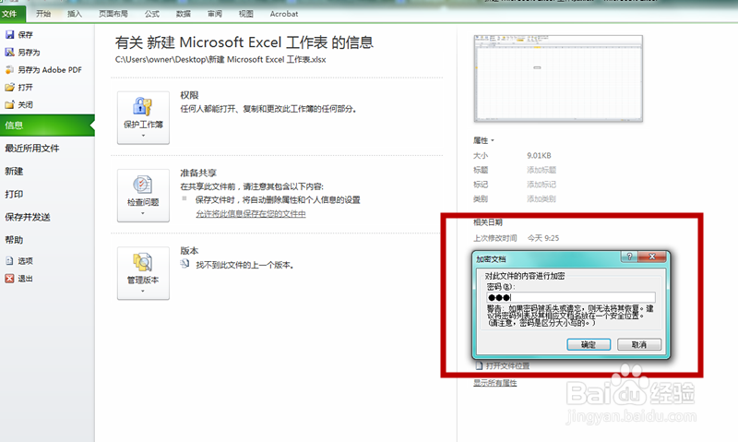The image size is (738, 442).
Task: Click the workbook preview thumbnail
Action: [558, 78]
